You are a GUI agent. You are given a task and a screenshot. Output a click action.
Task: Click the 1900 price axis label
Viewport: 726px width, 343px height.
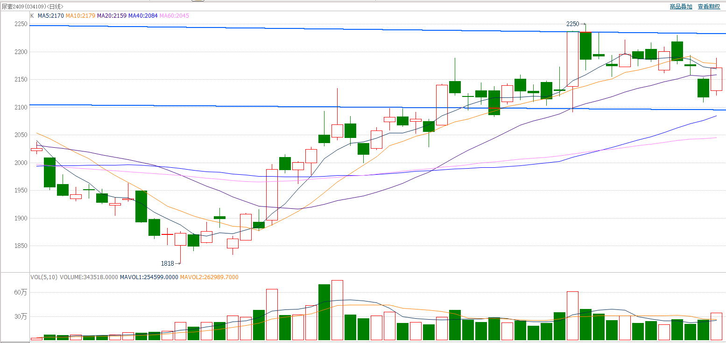(x=21, y=219)
